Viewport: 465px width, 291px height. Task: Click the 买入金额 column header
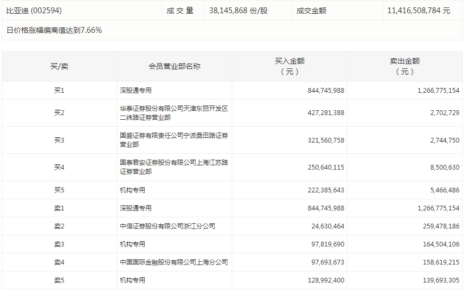click(289, 66)
